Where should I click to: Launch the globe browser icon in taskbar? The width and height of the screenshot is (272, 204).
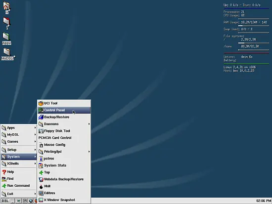[31, 201]
